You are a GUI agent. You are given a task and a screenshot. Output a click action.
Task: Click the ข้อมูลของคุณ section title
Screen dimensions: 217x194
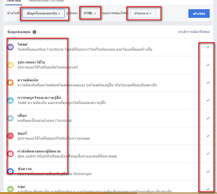point(19,32)
